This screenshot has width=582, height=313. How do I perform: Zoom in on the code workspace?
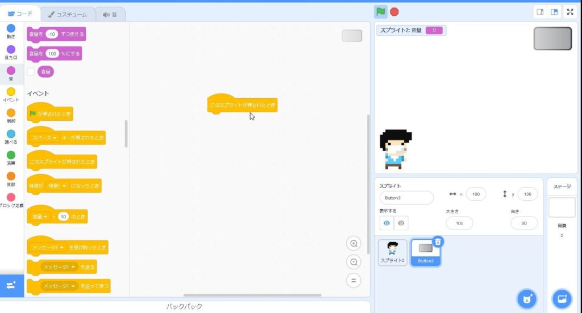pos(354,244)
